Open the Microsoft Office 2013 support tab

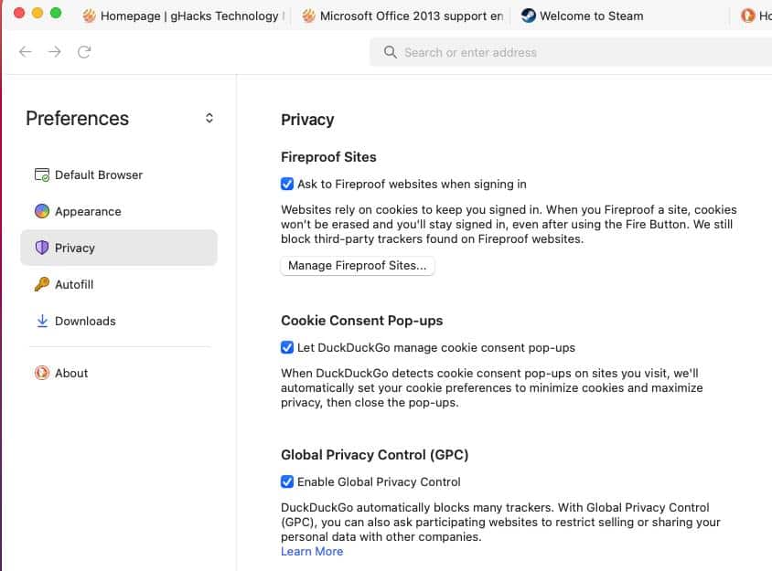click(402, 16)
